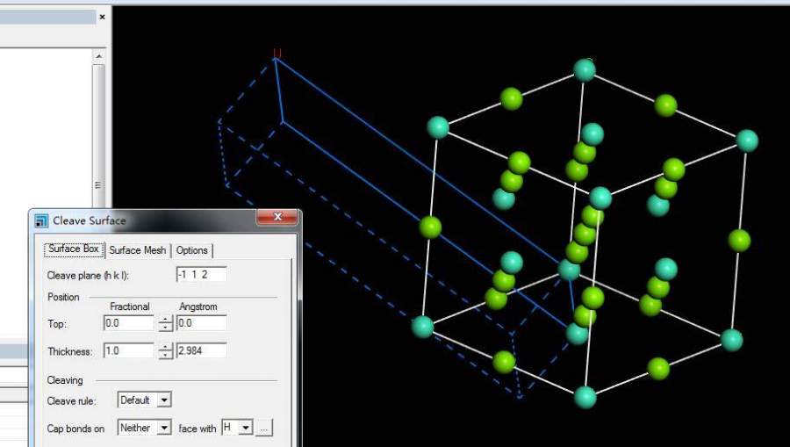Adjust the Top position spinner
The image size is (790, 447).
click(165, 323)
